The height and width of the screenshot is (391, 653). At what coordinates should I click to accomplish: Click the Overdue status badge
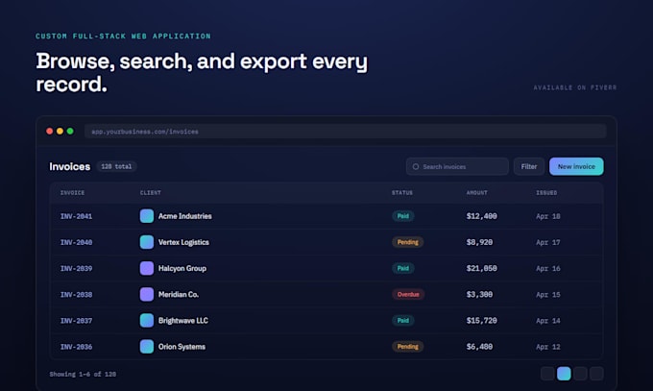(x=408, y=294)
